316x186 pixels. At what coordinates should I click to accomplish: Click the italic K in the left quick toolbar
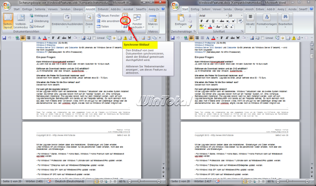pos(58,37)
